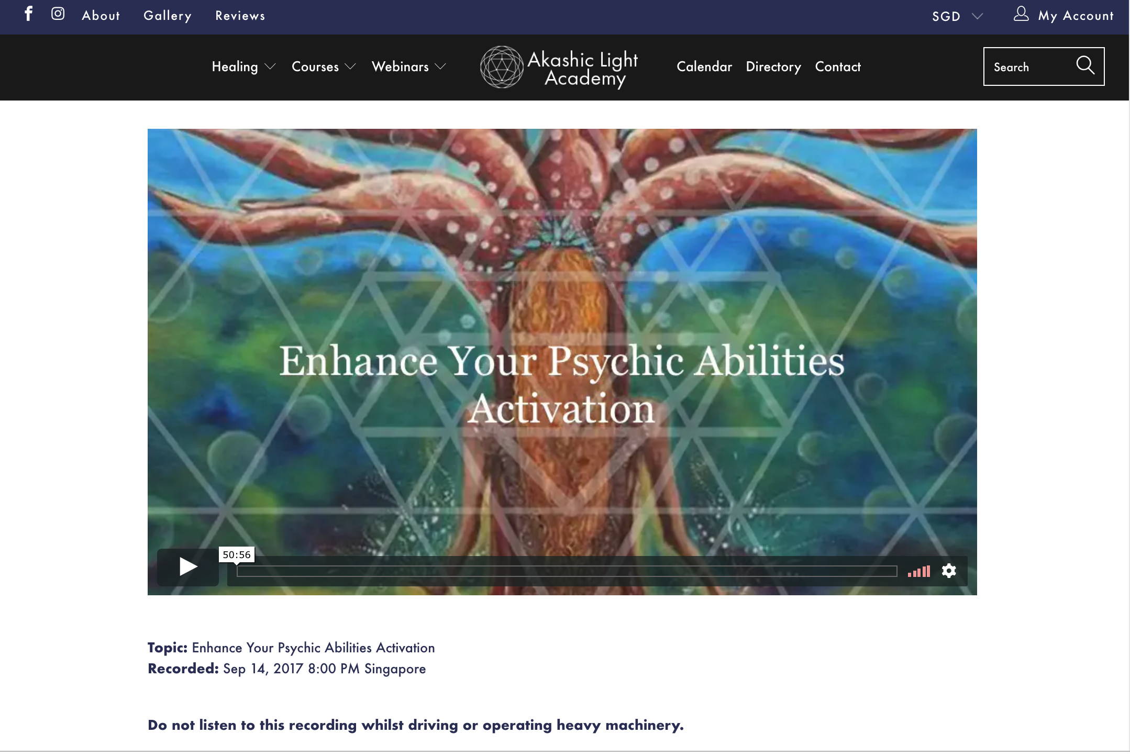Open the Facebook page icon
1130x756 pixels.
point(29,14)
